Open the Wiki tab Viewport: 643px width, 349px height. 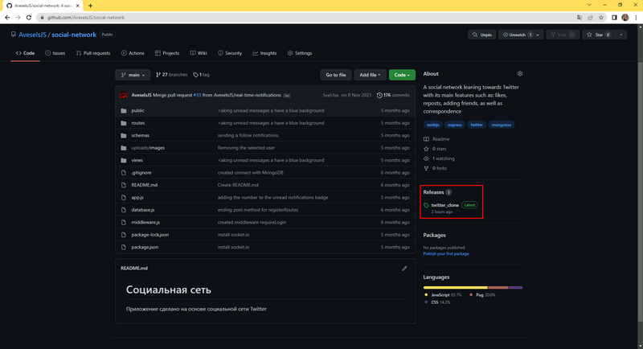pos(199,53)
